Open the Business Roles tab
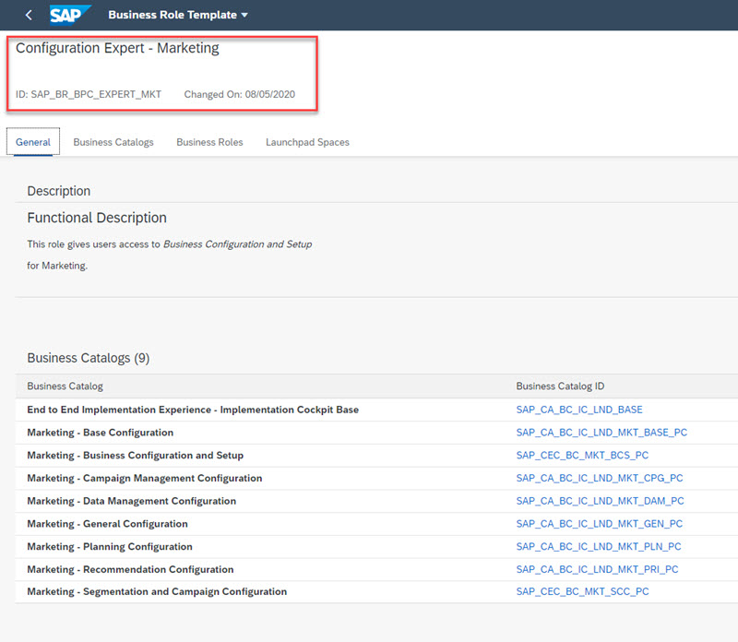The image size is (738, 642). coord(209,142)
